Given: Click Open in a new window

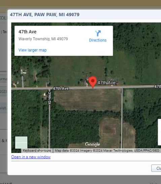Looking at the screenshot, I should (x=31, y=157).
